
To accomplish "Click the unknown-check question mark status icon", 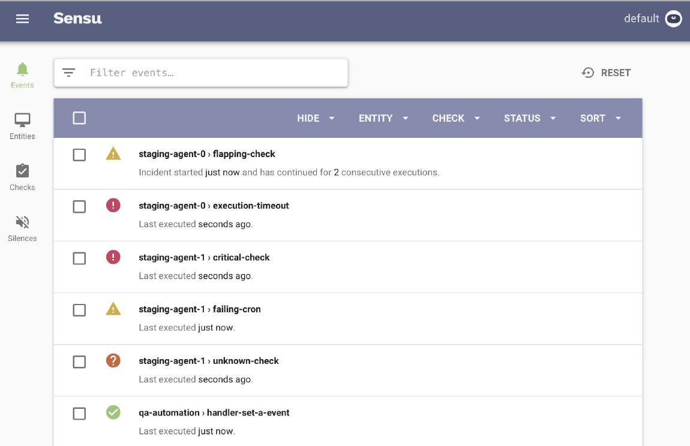I will click(x=113, y=361).
